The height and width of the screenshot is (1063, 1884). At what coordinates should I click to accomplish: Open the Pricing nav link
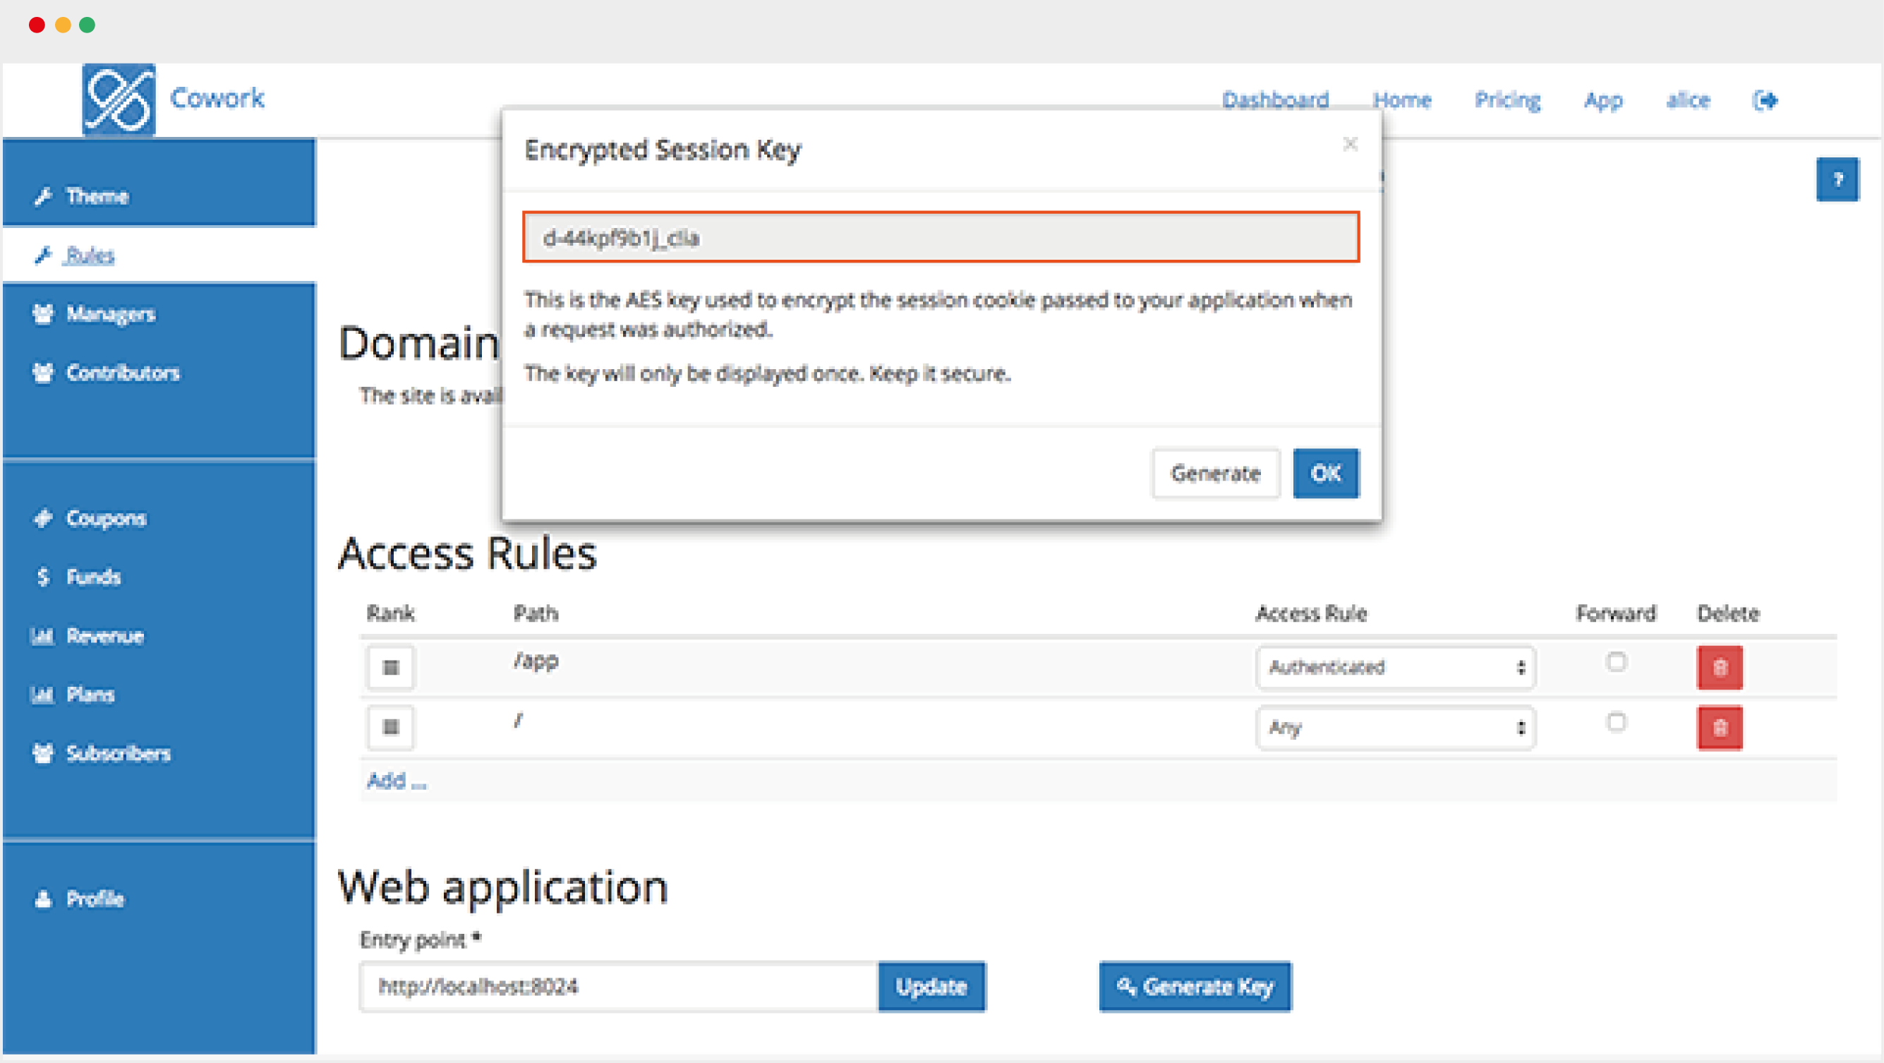[1507, 100]
